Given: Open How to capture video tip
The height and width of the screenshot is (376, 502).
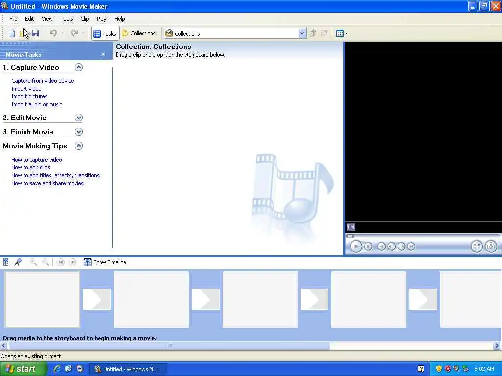Looking at the screenshot, I should coord(36,160).
